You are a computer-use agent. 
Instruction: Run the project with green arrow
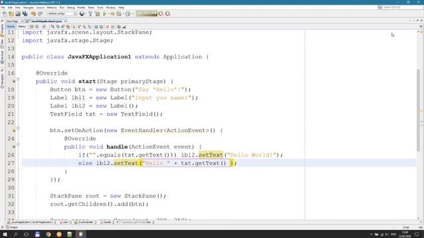click(x=105, y=13)
